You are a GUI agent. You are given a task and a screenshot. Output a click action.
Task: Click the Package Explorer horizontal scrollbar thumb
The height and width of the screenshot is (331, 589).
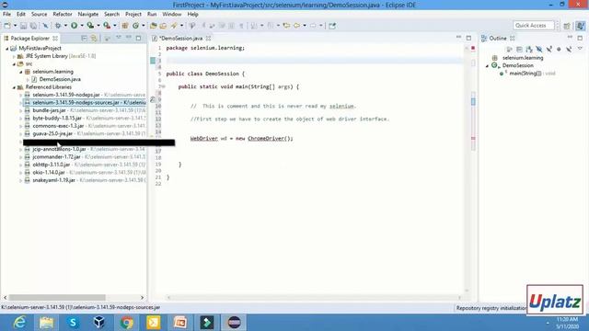pyautogui.click(x=57, y=297)
